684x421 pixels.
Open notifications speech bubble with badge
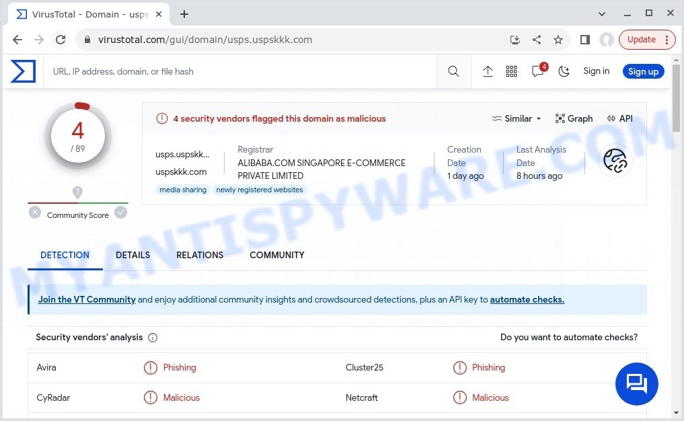[x=538, y=71]
